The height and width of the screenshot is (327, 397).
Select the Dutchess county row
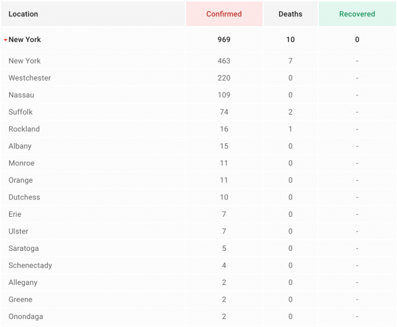coord(24,198)
